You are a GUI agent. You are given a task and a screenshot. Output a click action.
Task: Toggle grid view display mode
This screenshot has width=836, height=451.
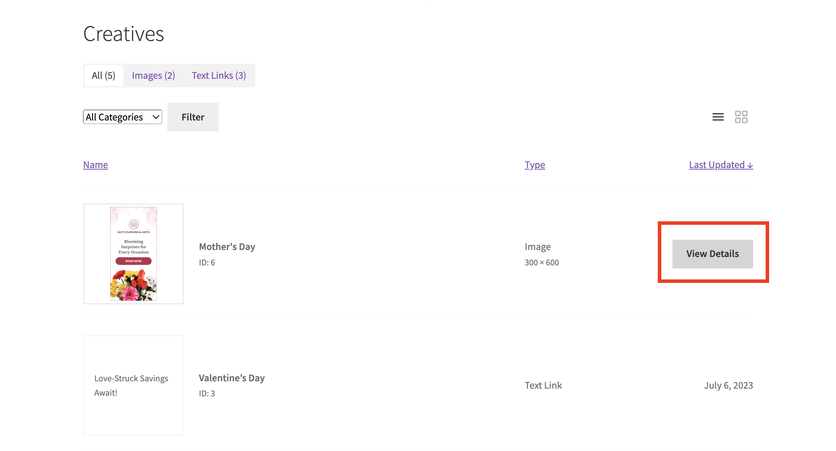tap(741, 117)
